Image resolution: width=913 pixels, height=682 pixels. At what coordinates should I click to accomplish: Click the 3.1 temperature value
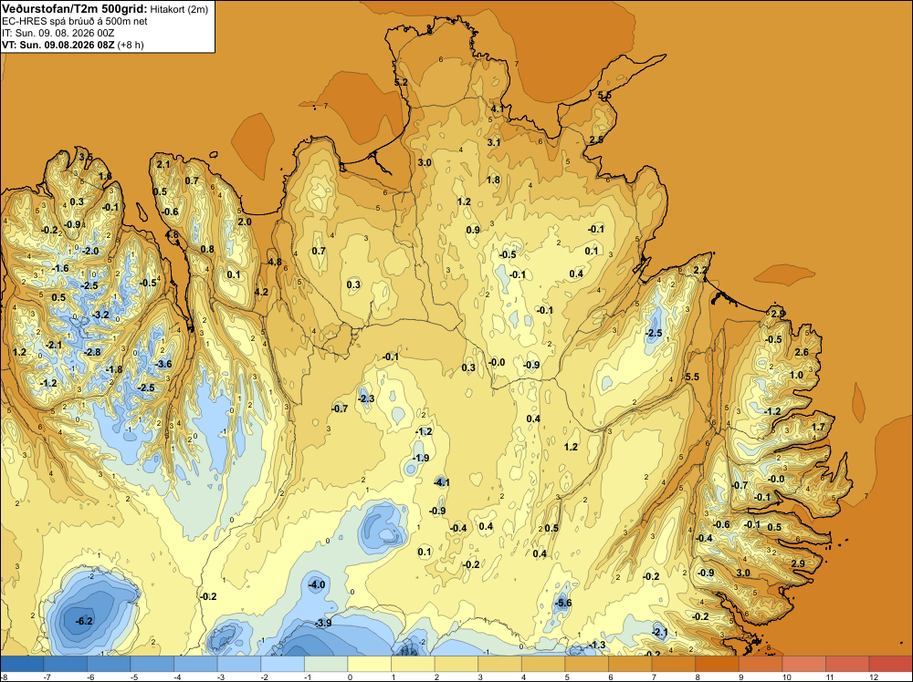[493, 142]
